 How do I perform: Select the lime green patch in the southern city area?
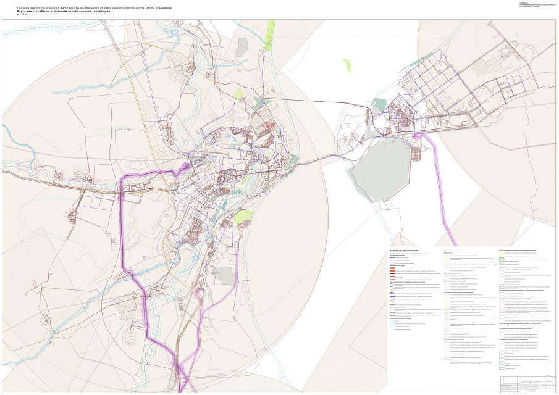243,216
